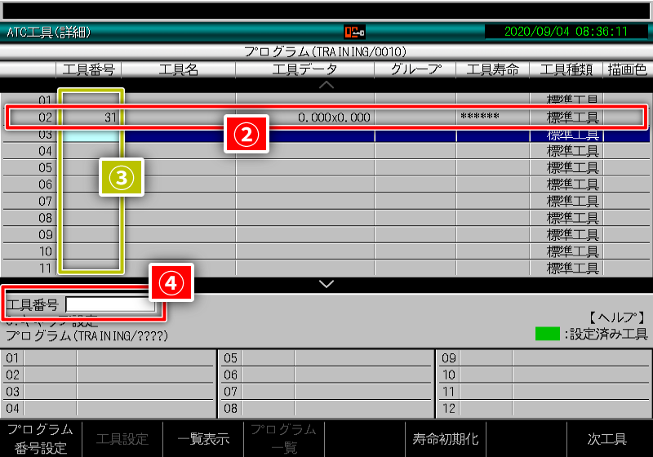The image size is (653, 457).
Task: Click the 描画色 column header
Action: (627, 70)
